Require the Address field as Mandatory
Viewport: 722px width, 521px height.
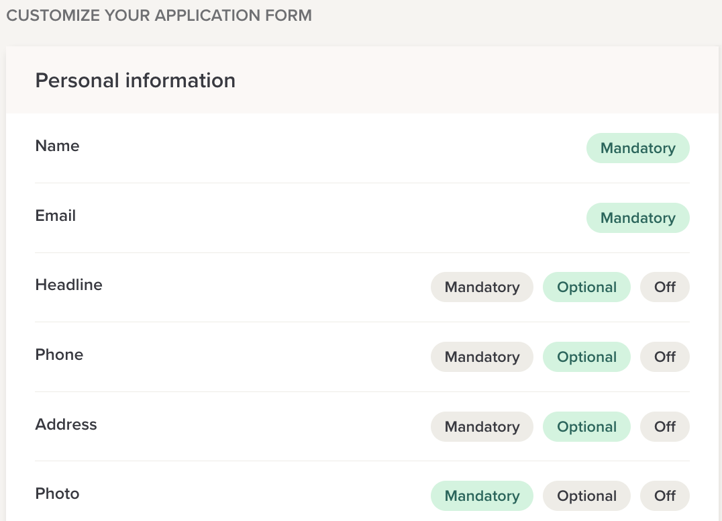pos(482,427)
